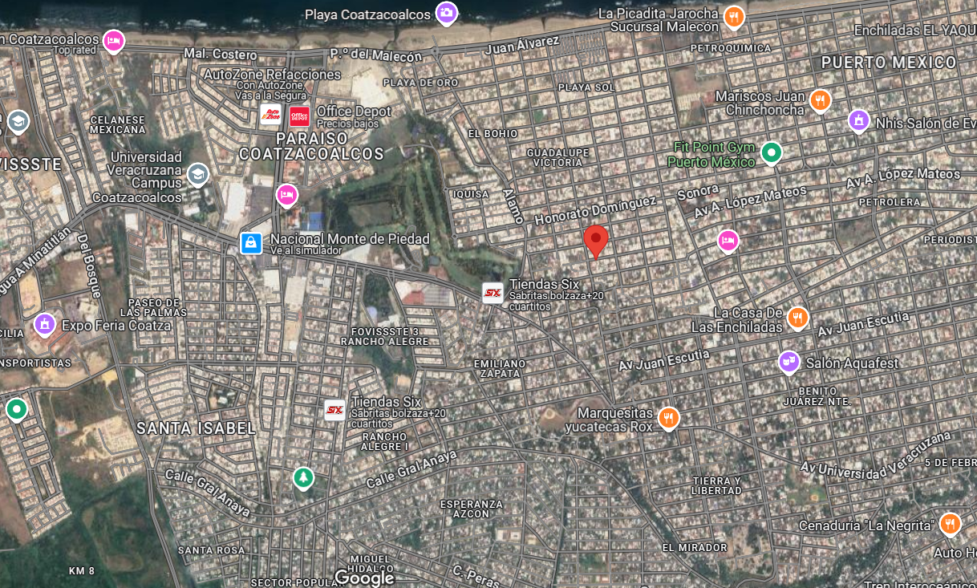Open La Picadita Jarocha restaurant pin

click(734, 16)
